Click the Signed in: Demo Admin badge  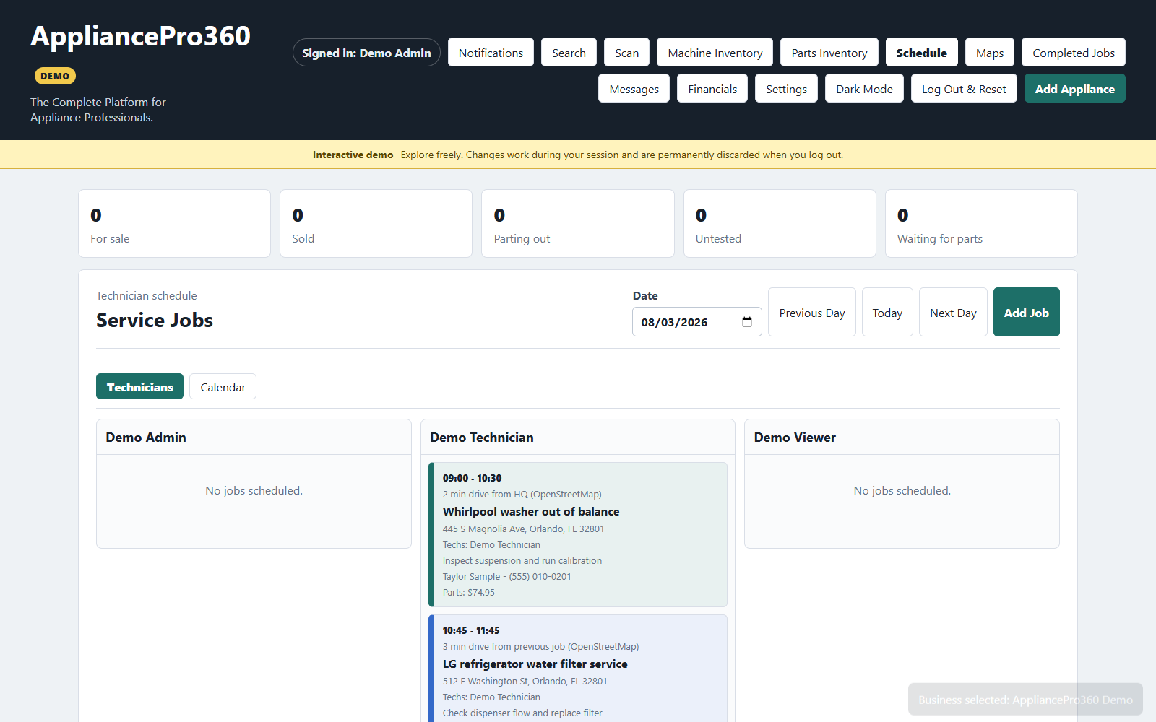coord(366,53)
